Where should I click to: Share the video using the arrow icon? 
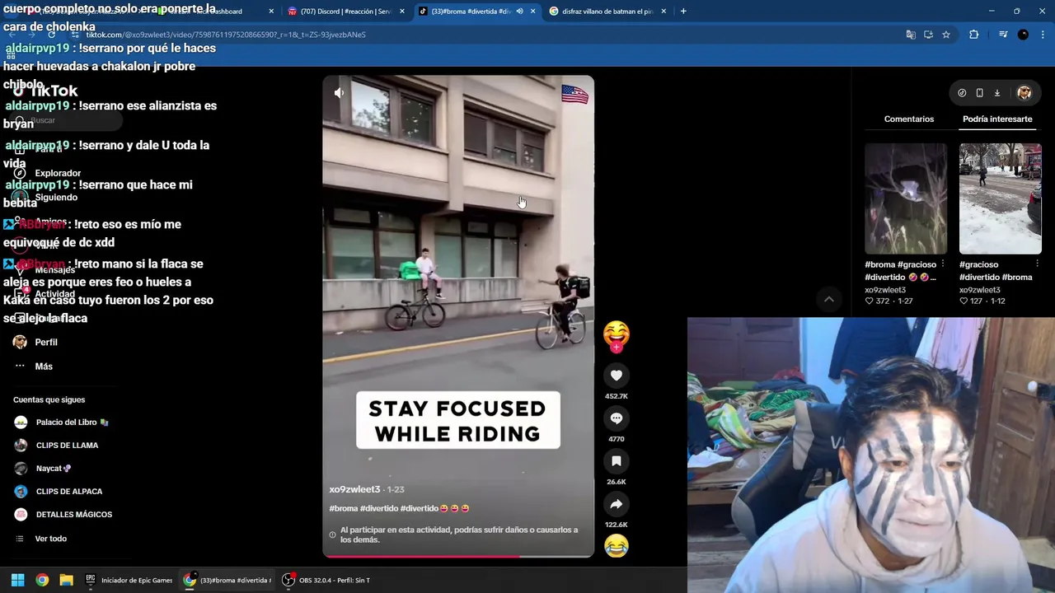pyautogui.click(x=616, y=504)
